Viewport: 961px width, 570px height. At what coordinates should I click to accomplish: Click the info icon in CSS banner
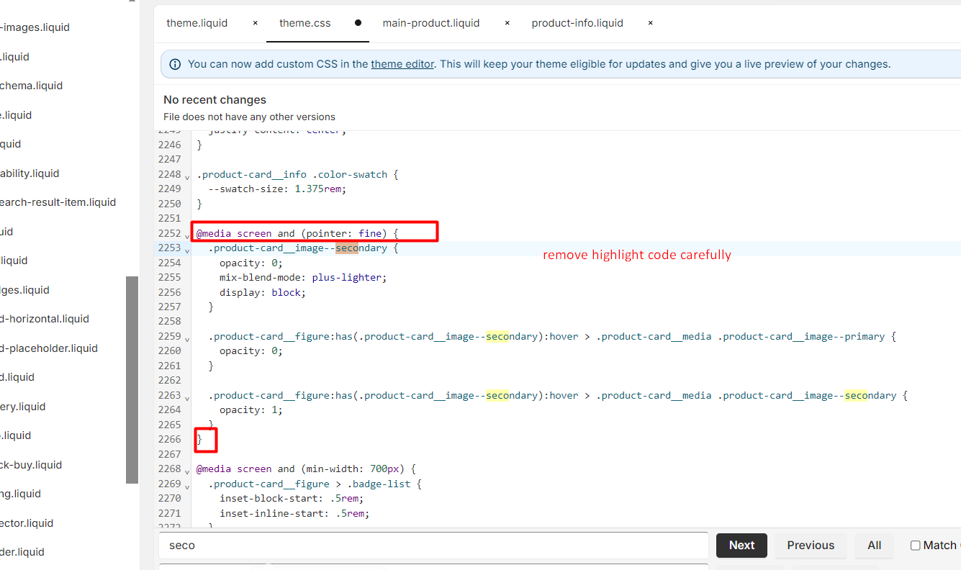point(175,64)
